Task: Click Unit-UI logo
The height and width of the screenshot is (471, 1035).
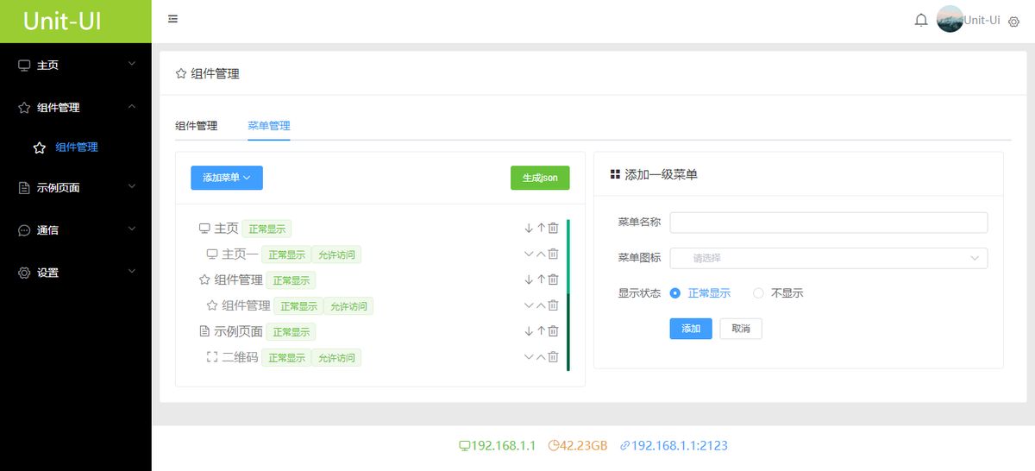Action: coord(62,21)
